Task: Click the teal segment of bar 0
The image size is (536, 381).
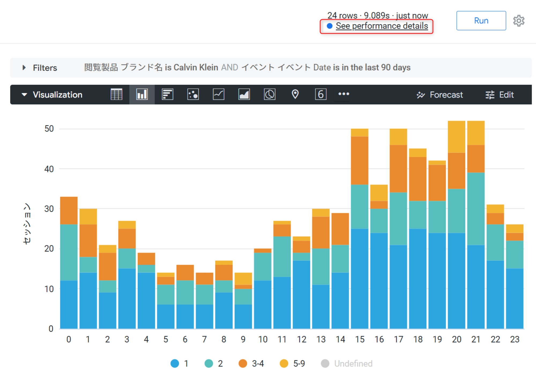Action: [x=69, y=253]
